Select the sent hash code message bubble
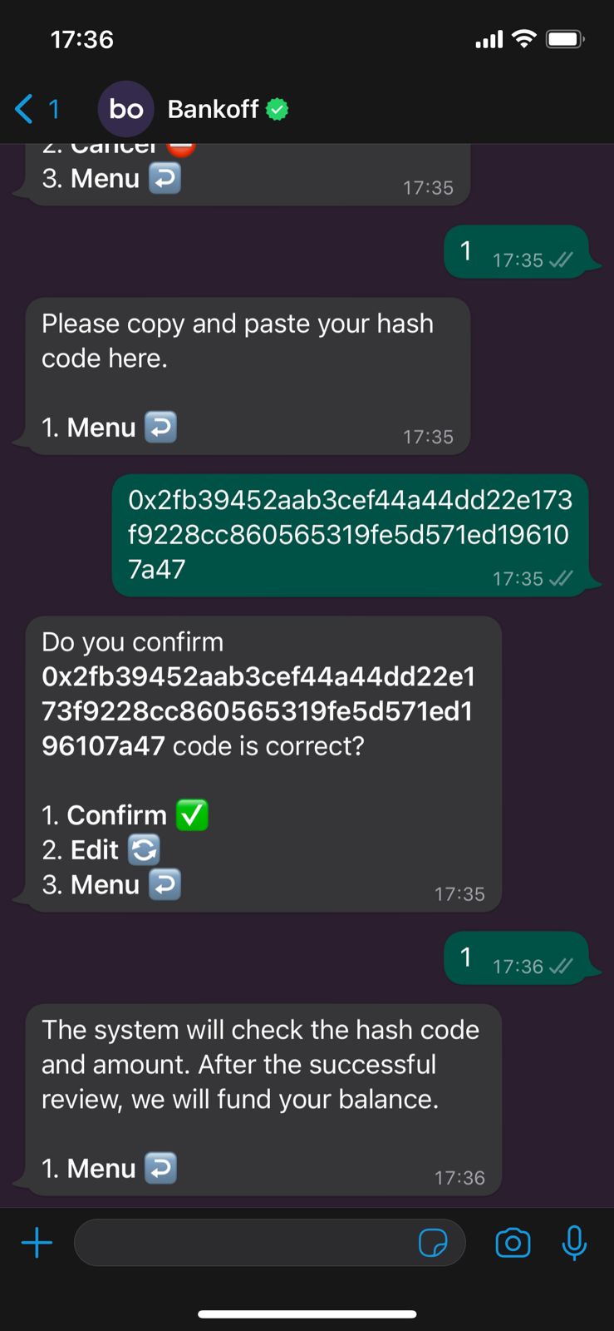This screenshot has height=1331, width=614. (350, 535)
